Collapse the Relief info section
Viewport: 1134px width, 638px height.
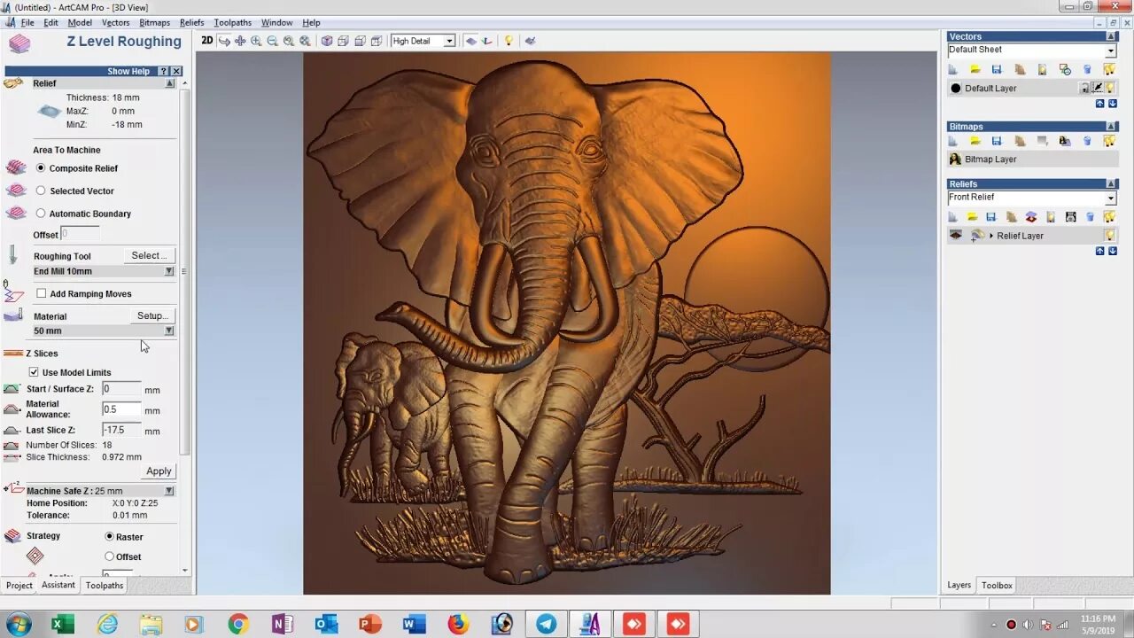click(169, 83)
